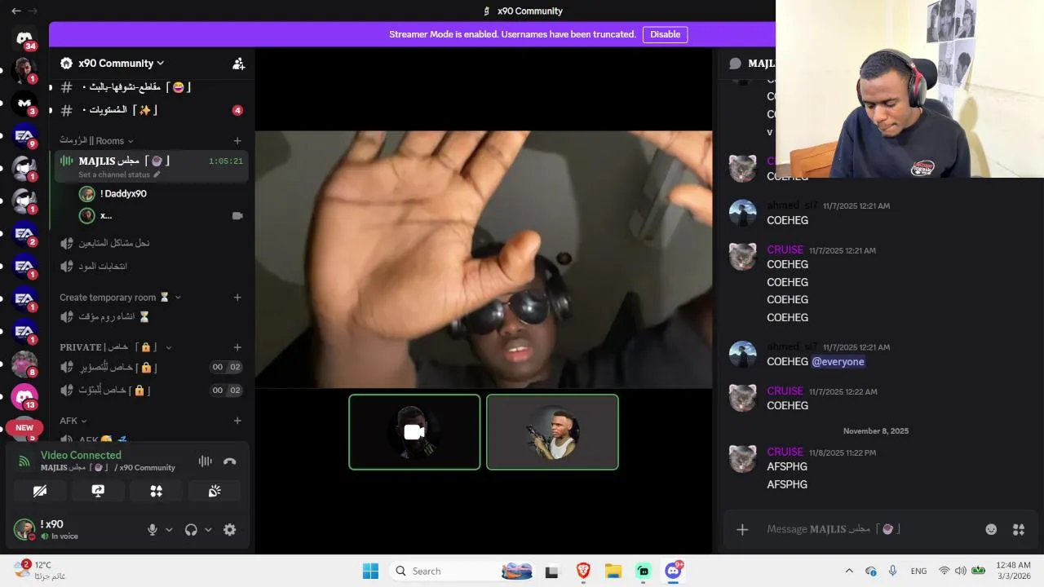
Task: Toggle the camera on or off
Action: [x=40, y=491]
